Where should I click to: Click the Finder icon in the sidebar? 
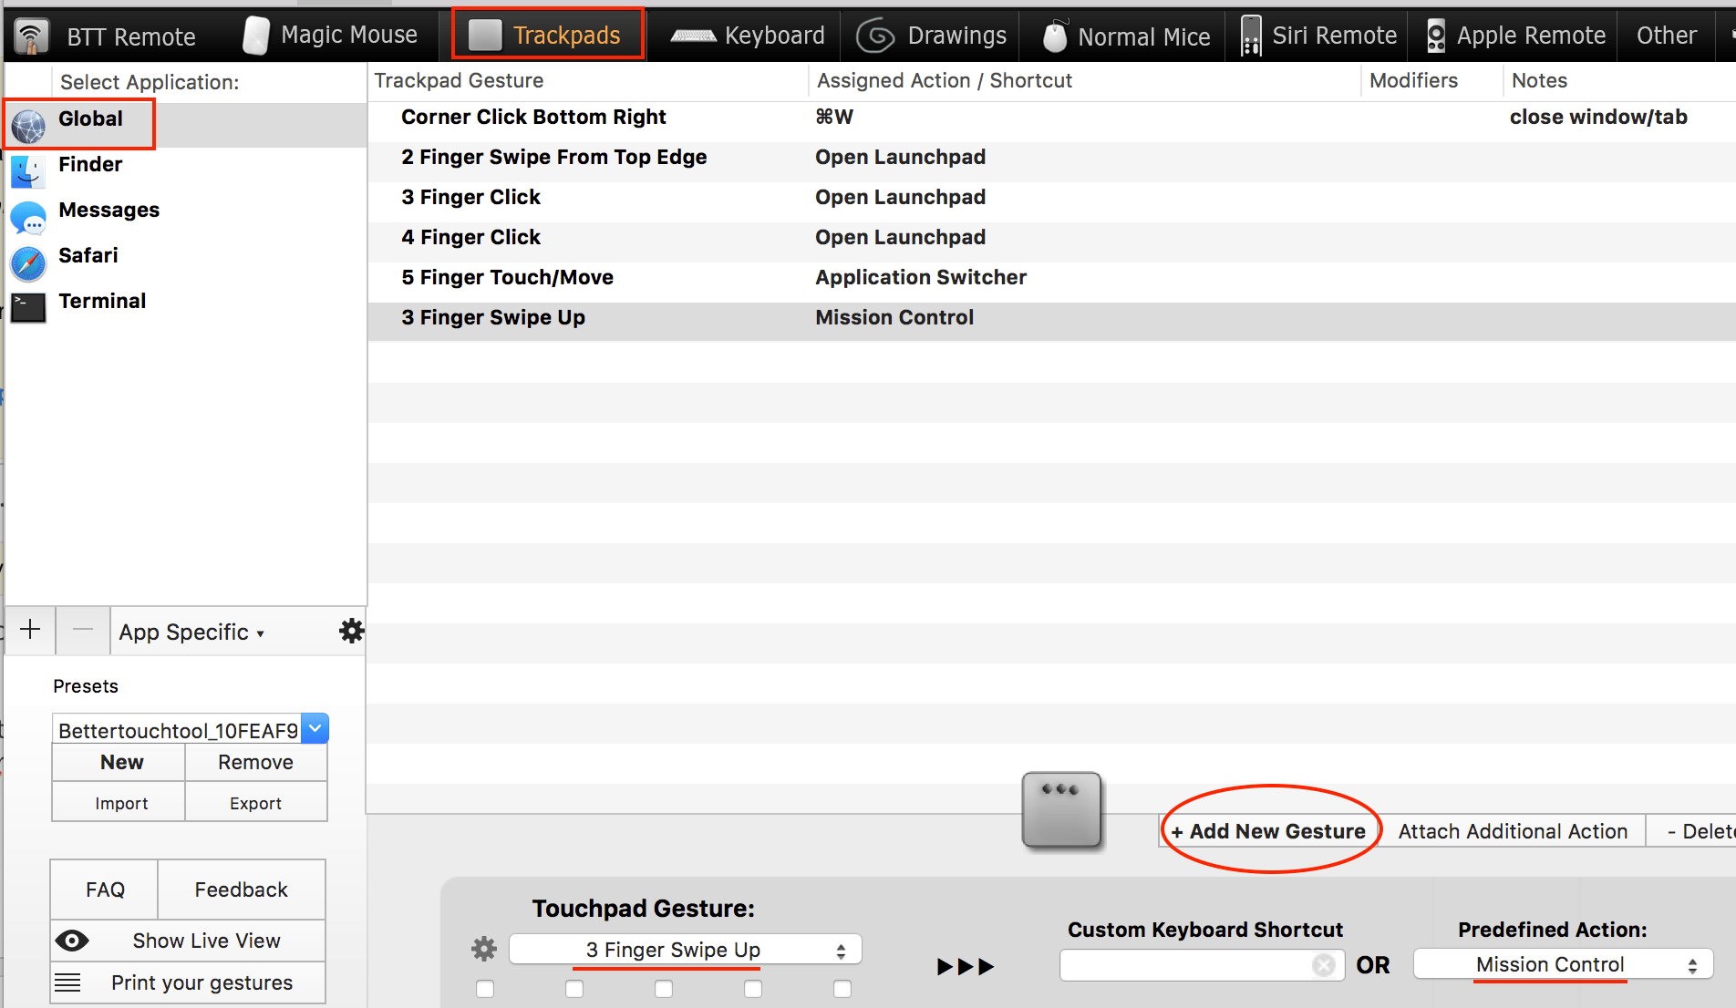(27, 171)
